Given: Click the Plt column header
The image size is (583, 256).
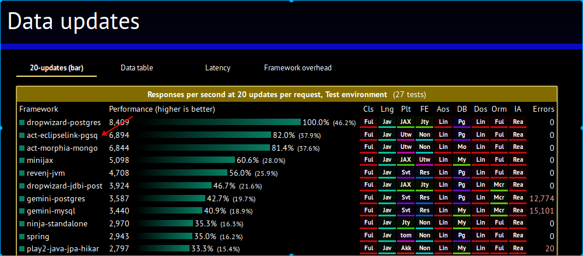Looking at the screenshot, I should tap(406, 109).
